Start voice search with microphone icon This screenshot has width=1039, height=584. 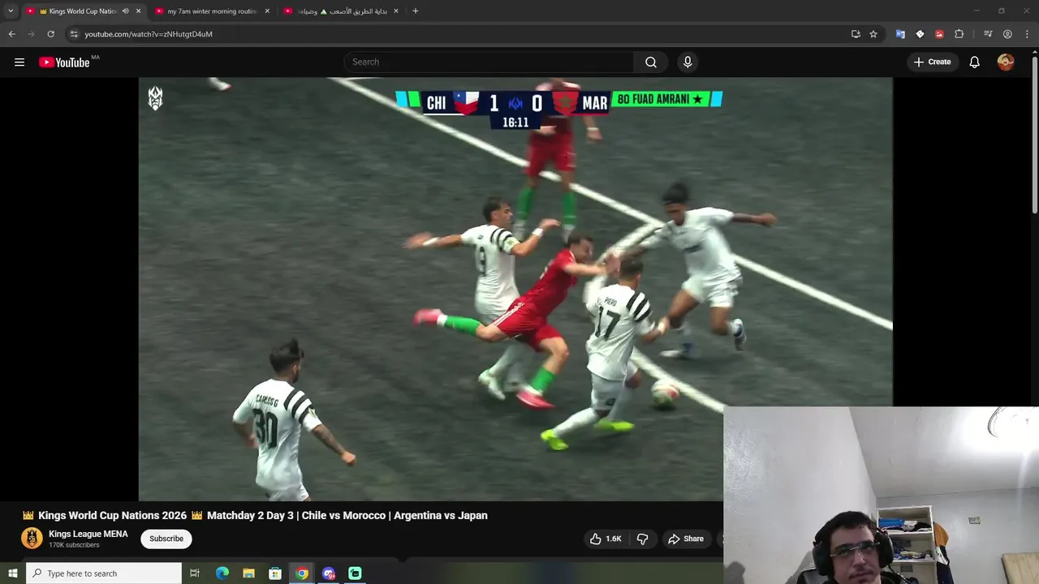point(688,62)
